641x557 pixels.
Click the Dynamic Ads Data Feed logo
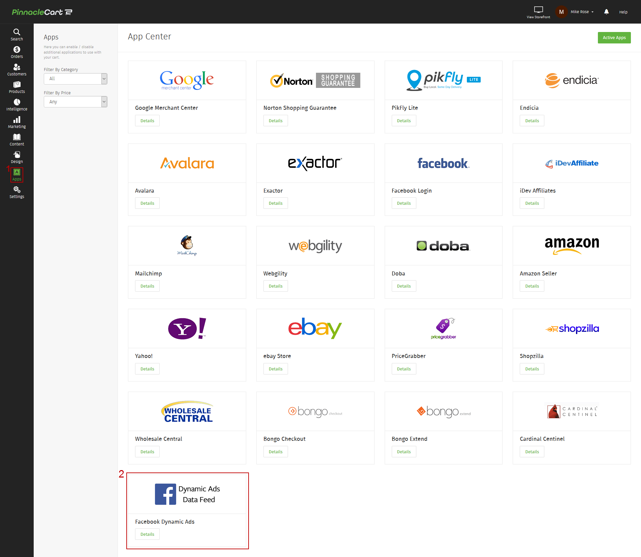pyautogui.click(x=187, y=494)
